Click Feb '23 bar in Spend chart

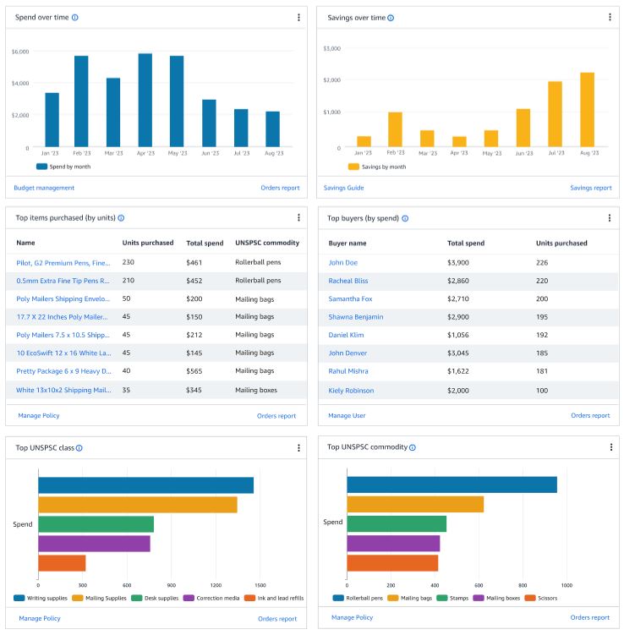tap(81, 101)
